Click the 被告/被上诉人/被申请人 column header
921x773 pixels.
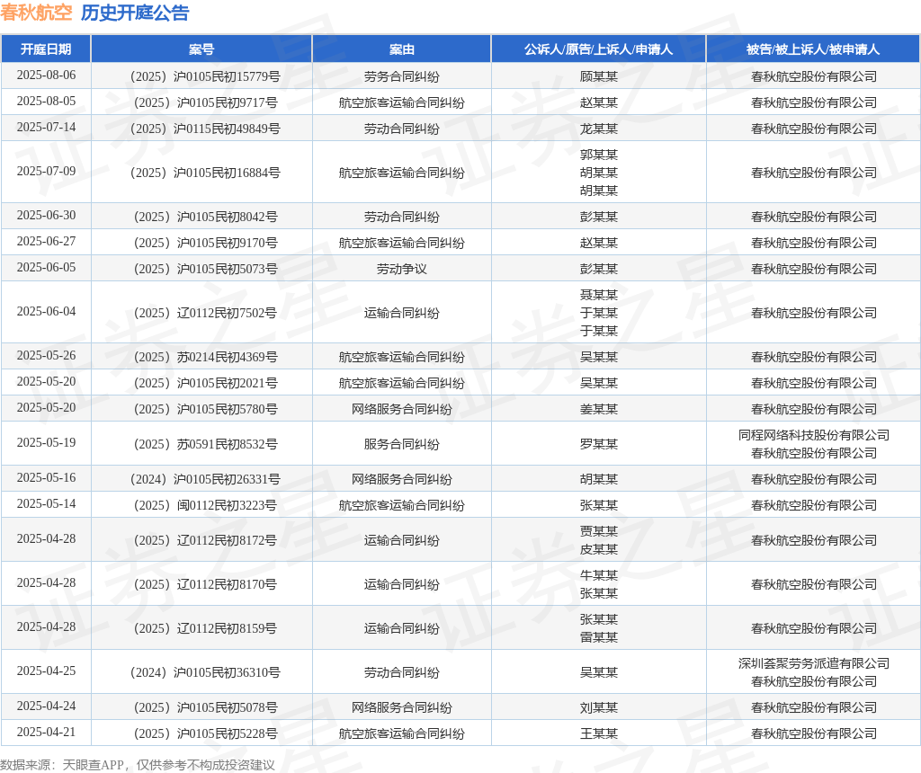coord(813,49)
